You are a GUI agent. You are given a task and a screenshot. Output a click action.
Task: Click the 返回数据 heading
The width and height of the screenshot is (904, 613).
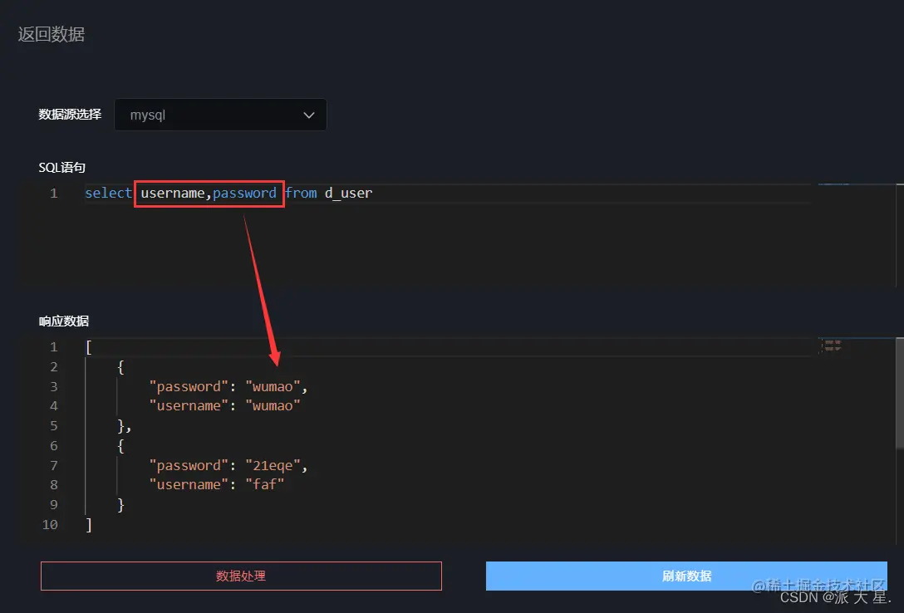pyautogui.click(x=52, y=35)
